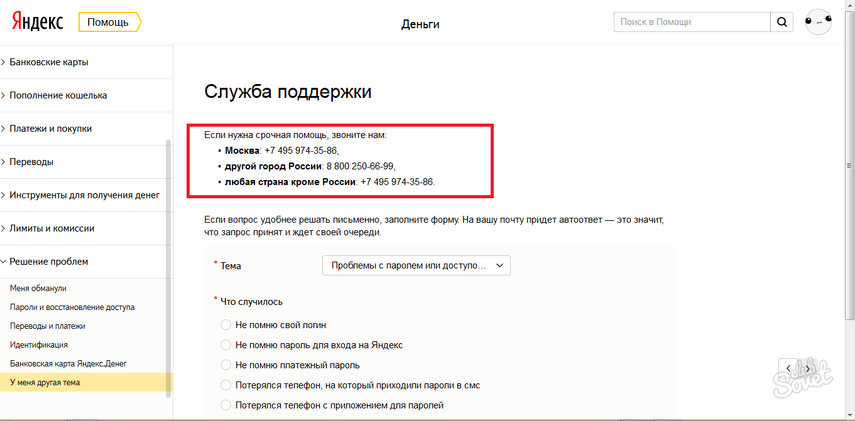This screenshot has height=421, width=855.
Task: Open the user avatar profile
Action: tap(818, 22)
